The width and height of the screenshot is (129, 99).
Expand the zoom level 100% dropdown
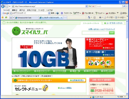[125, 97]
